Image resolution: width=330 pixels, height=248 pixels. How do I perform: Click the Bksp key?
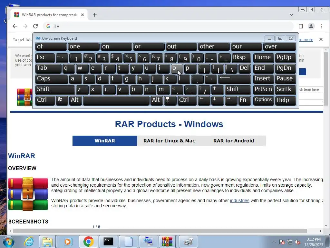pos(241,57)
